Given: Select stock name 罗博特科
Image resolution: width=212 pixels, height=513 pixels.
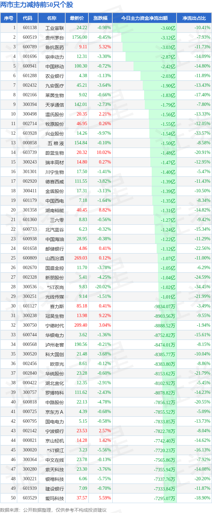Looking at the screenshot, I should point(55,393).
